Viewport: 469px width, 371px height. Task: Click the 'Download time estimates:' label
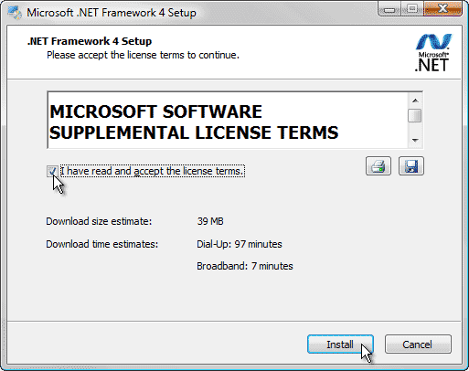102,244
